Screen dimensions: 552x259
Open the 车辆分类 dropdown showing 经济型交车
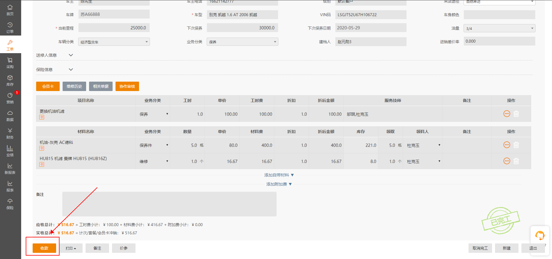[x=114, y=42]
